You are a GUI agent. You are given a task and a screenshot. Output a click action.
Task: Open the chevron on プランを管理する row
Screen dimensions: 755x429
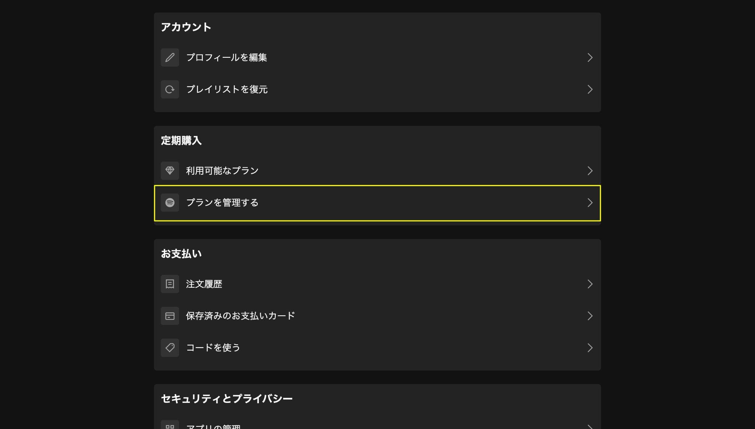tap(590, 203)
